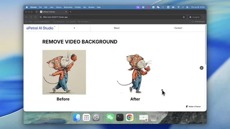Reload the current page
230x129 pixels.
(35, 17)
